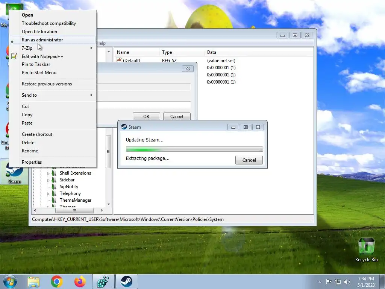Click Copy in the context menu
Screen dimensions: 385x289
(x=53, y=115)
